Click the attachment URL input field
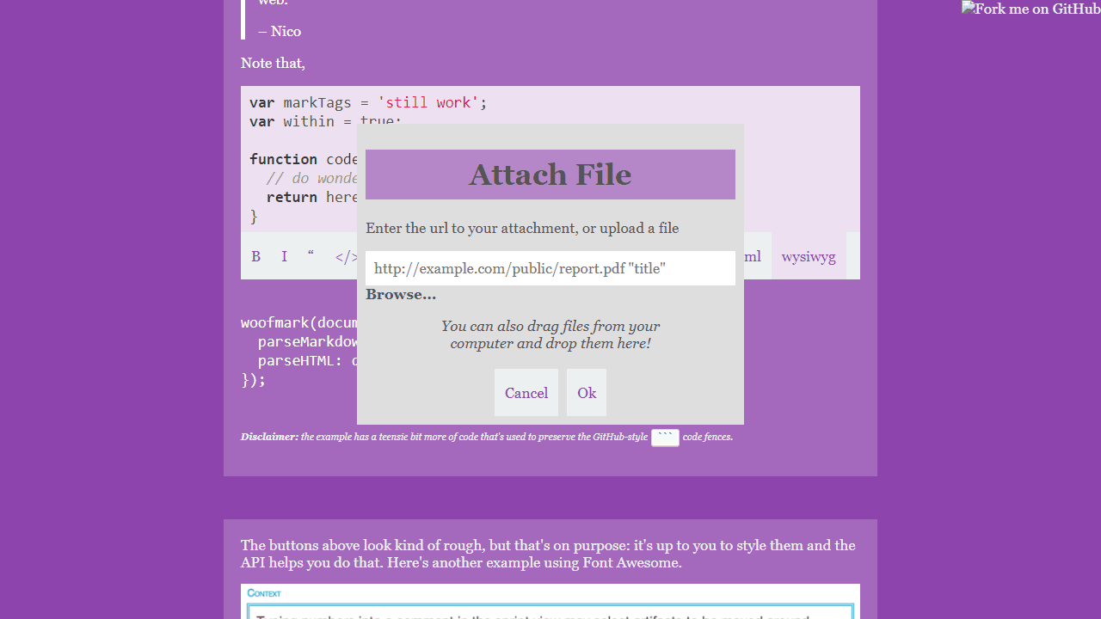 (550, 268)
